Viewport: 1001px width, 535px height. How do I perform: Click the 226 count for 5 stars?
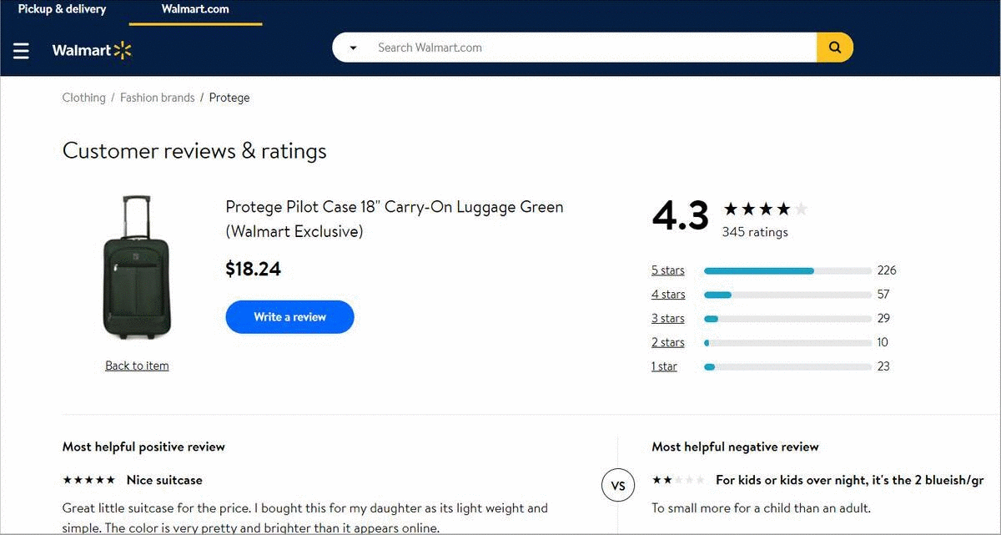[887, 270]
